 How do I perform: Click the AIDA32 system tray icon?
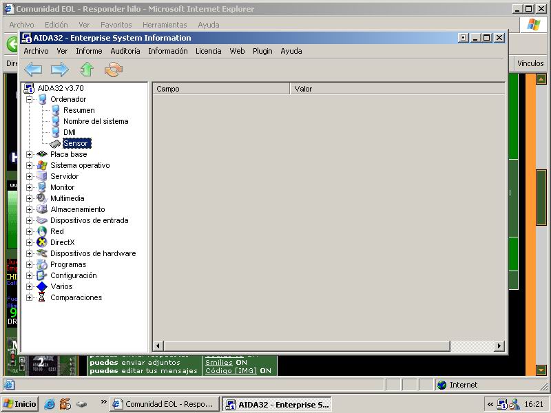point(502,405)
